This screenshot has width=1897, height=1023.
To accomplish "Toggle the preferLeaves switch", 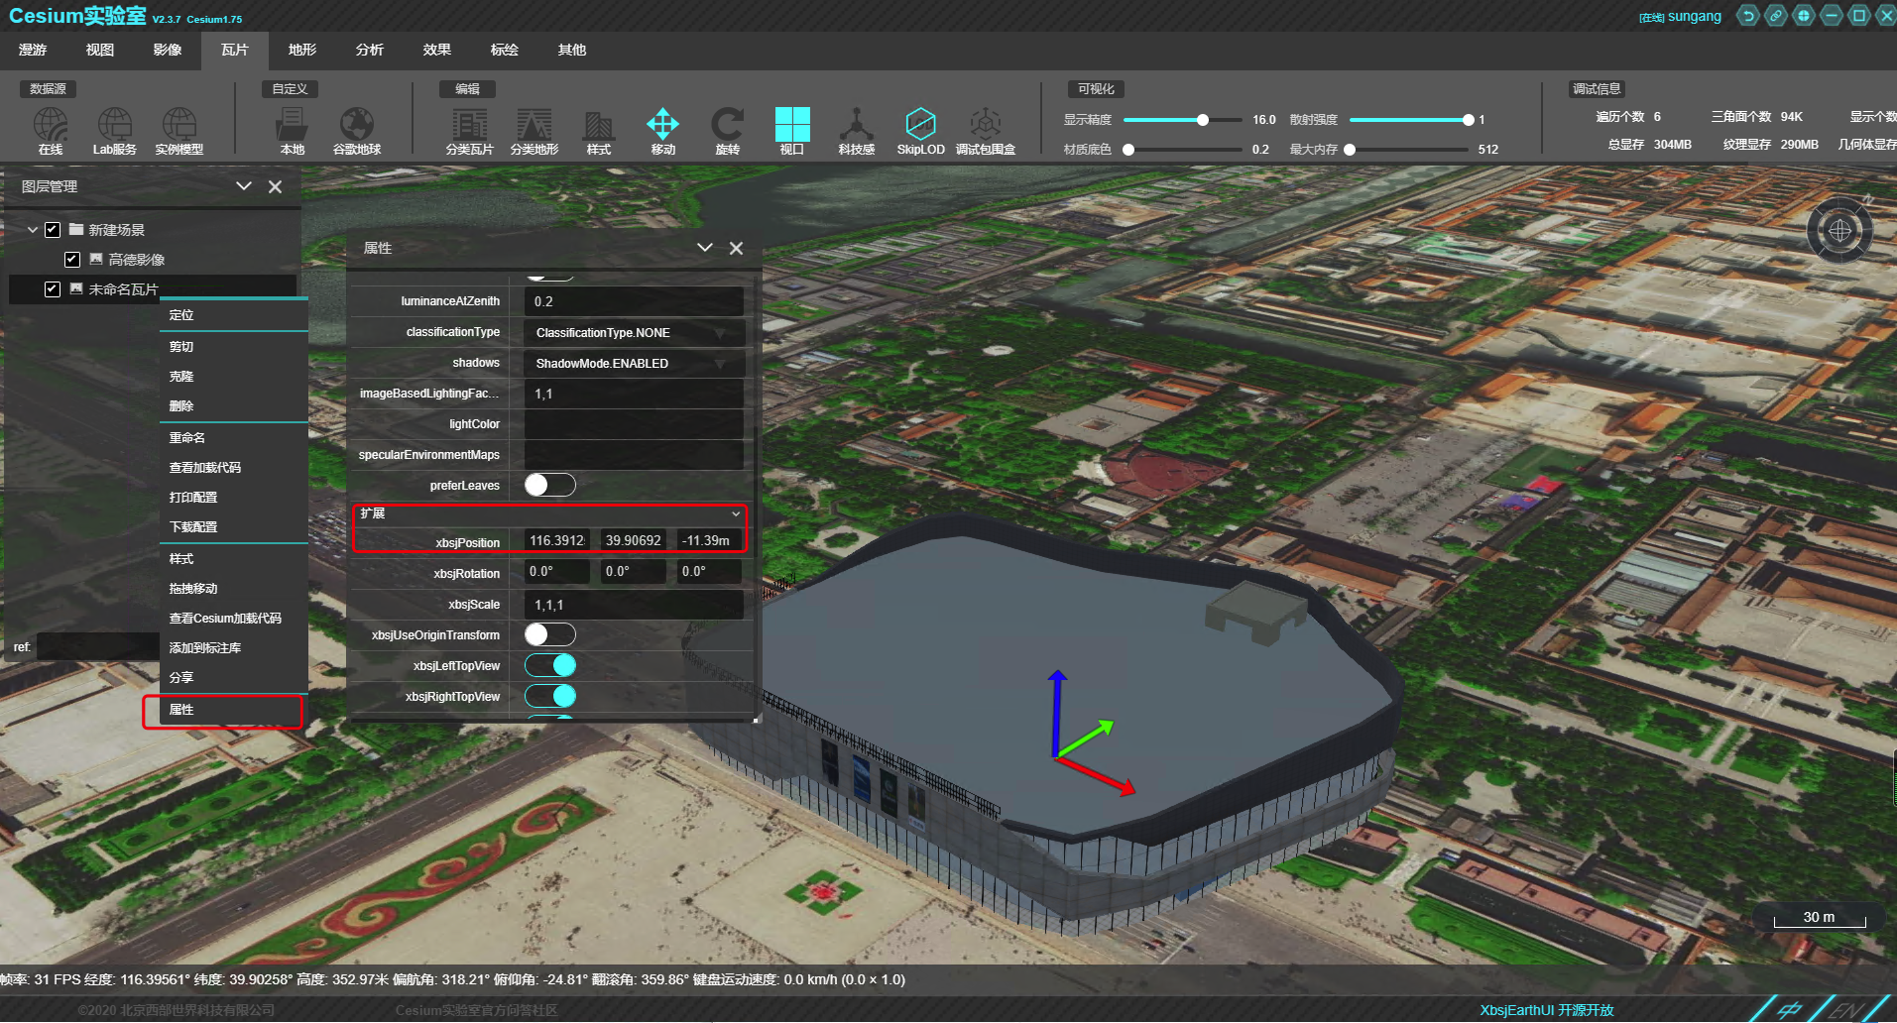I will coord(549,485).
